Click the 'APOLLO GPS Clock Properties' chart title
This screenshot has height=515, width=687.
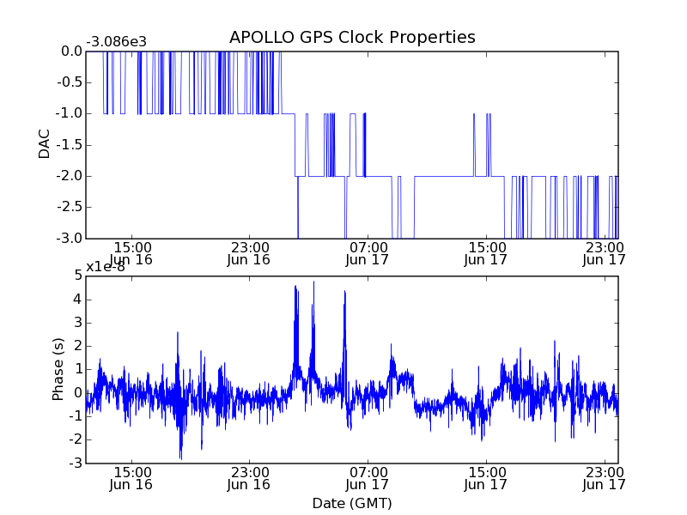pyautogui.click(x=352, y=37)
